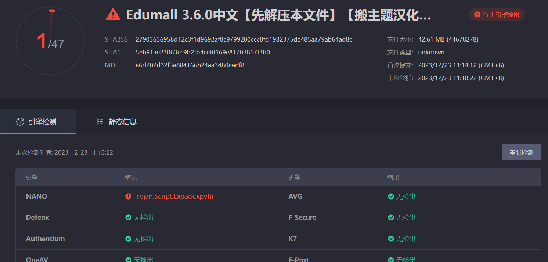Click the green check icon for F-Secure
This screenshot has width=548, height=262.
pyautogui.click(x=391, y=218)
